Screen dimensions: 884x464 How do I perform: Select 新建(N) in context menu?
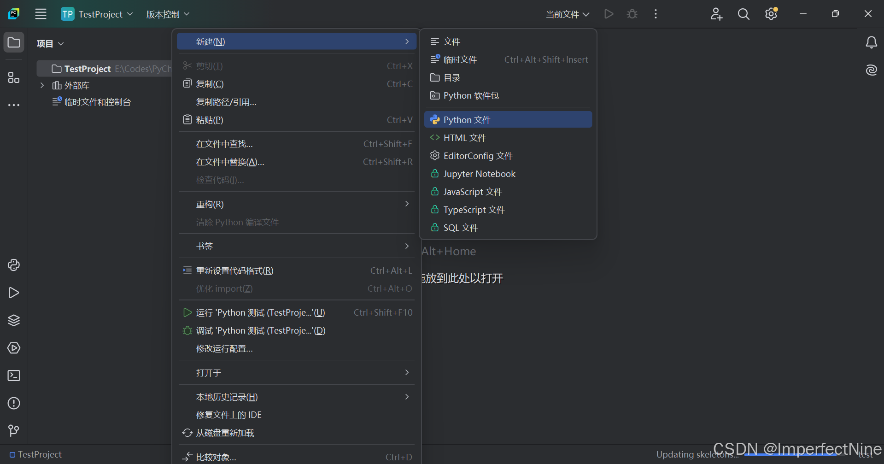click(297, 41)
